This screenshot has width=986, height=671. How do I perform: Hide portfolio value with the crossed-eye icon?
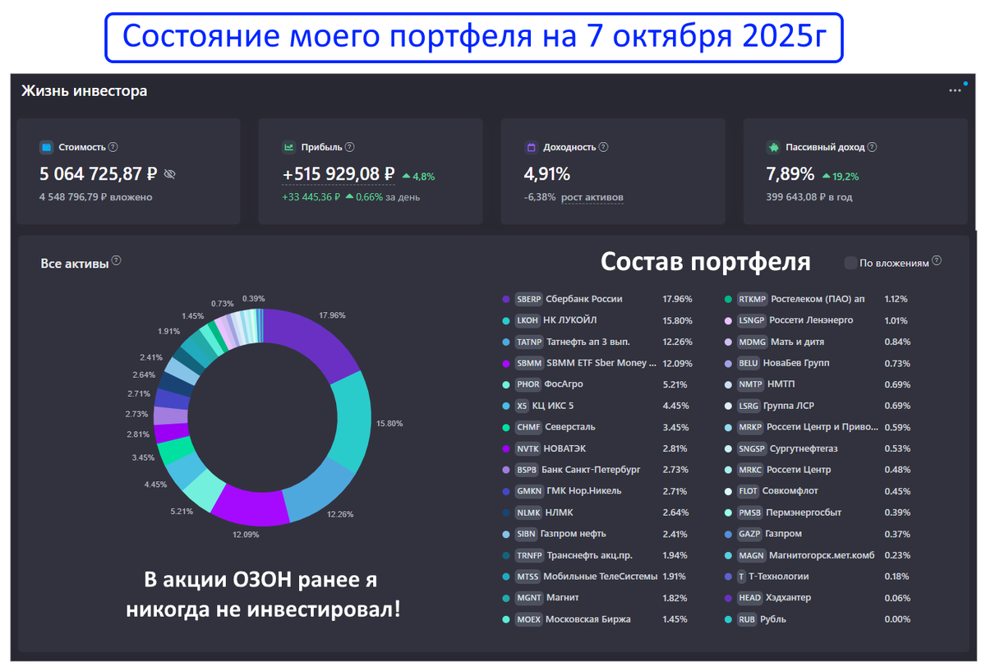pyautogui.click(x=170, y=174)
